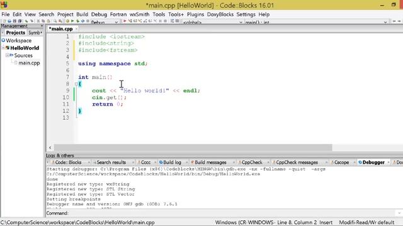403x226 pixels.
Task: Open the View menu
Action: coord(30,14)
